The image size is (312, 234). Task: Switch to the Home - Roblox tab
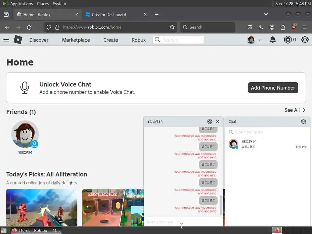point(48,15)
